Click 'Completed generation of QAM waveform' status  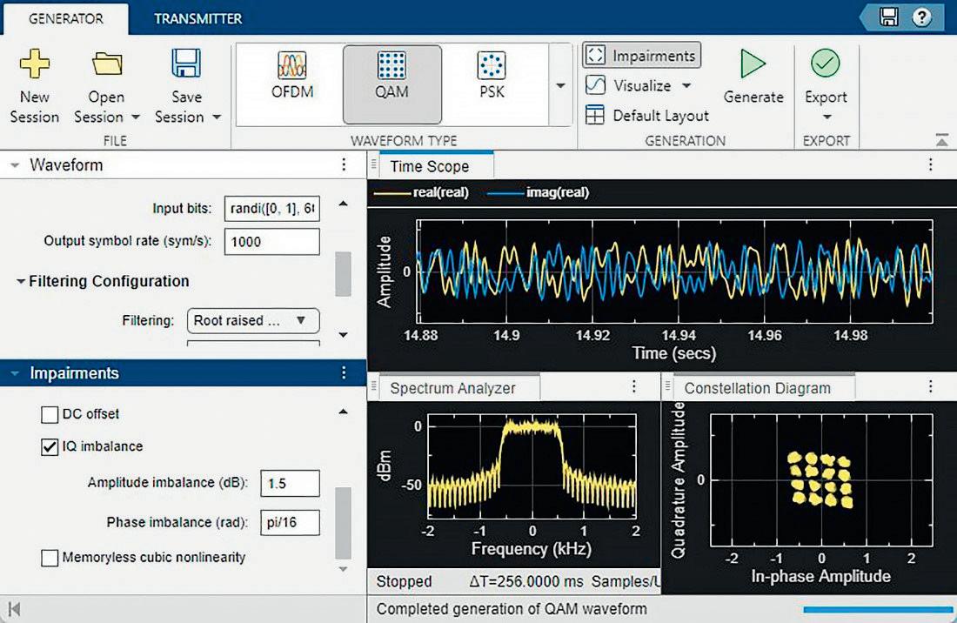click(x=512, y=608)
